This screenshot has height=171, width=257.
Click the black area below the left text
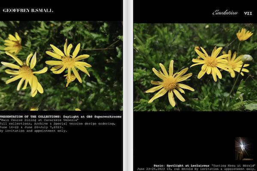click(x=60, y=152)
